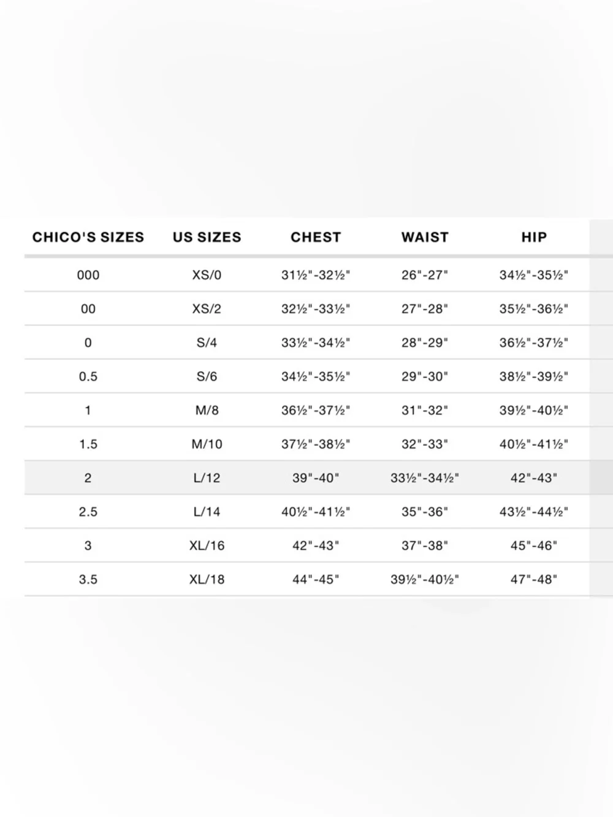Select the S/4 US size cell
This screenshot has height=817, width=613.
(207, 343)
